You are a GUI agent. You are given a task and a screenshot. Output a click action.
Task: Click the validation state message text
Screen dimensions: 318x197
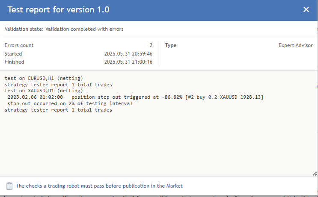click(64, 29)
